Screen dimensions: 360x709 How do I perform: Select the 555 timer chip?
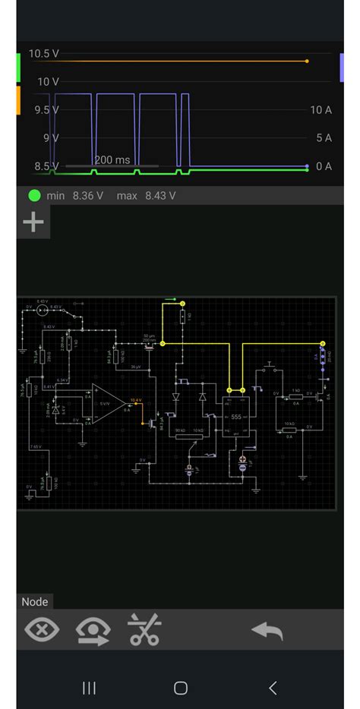235,417
